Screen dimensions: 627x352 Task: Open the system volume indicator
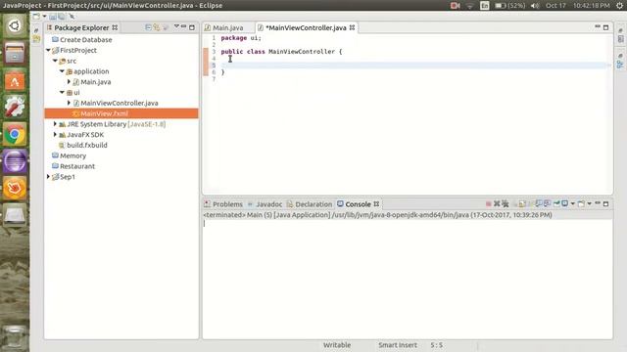click(x=535, y=6)
